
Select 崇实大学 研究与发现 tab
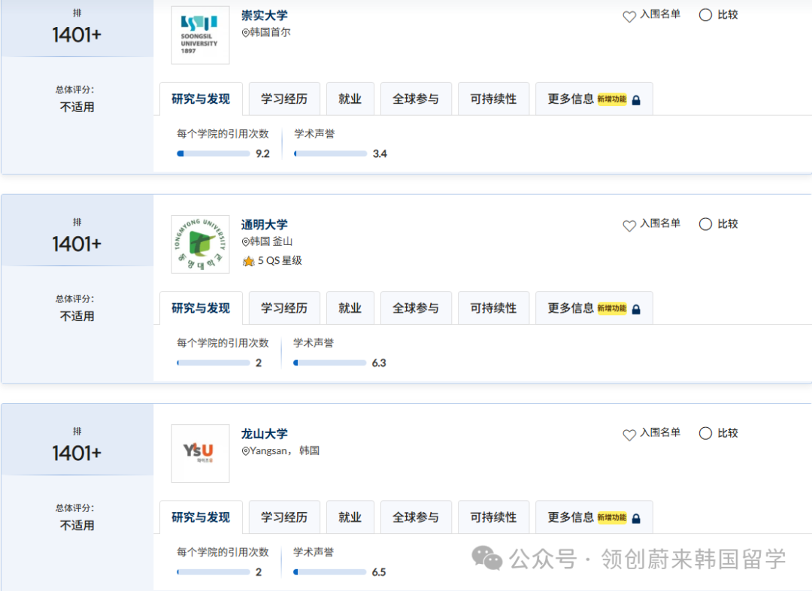click(x=201, y=99)
